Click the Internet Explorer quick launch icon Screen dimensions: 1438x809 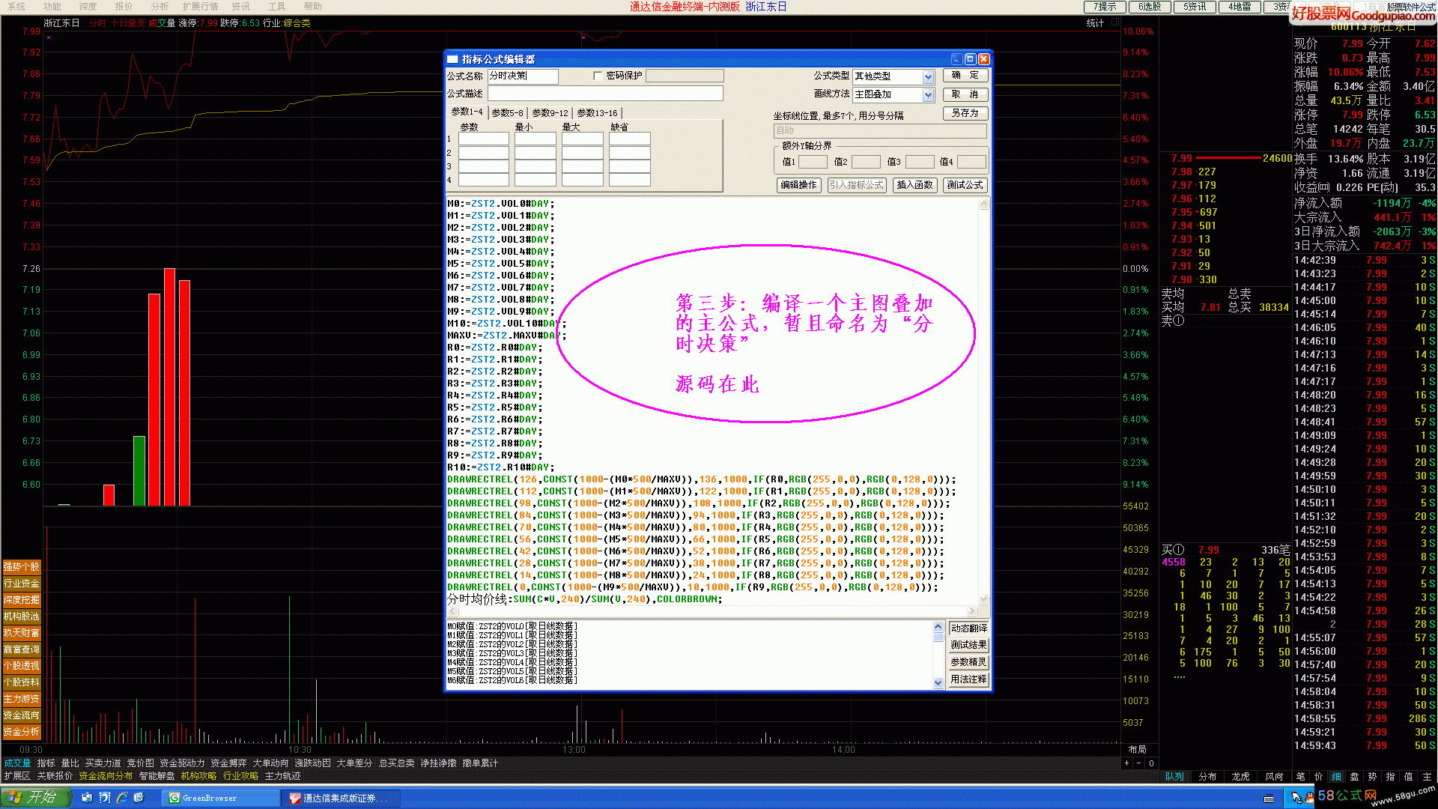pos(122,798)
